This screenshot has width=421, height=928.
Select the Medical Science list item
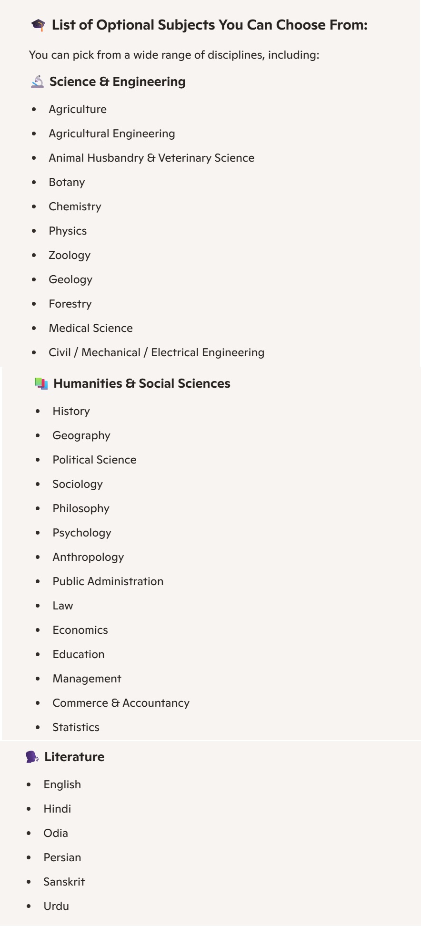tap(90, 328)
